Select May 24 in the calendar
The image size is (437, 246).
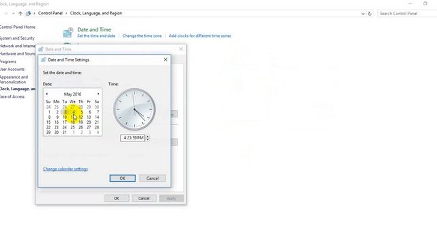point(64,127)
